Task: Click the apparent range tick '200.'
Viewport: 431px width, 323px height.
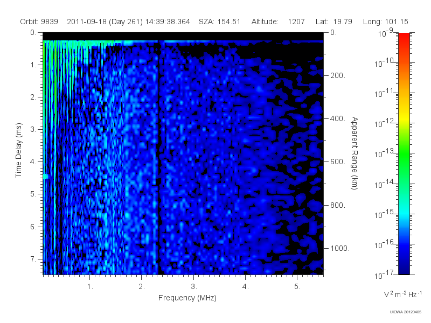Action: [338, 75]
